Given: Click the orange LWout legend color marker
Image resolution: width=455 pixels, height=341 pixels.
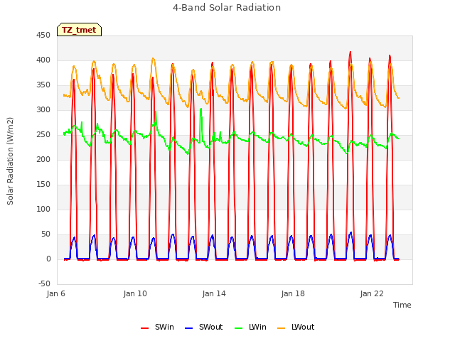Looking at the screenshot, I should (282, 328).
